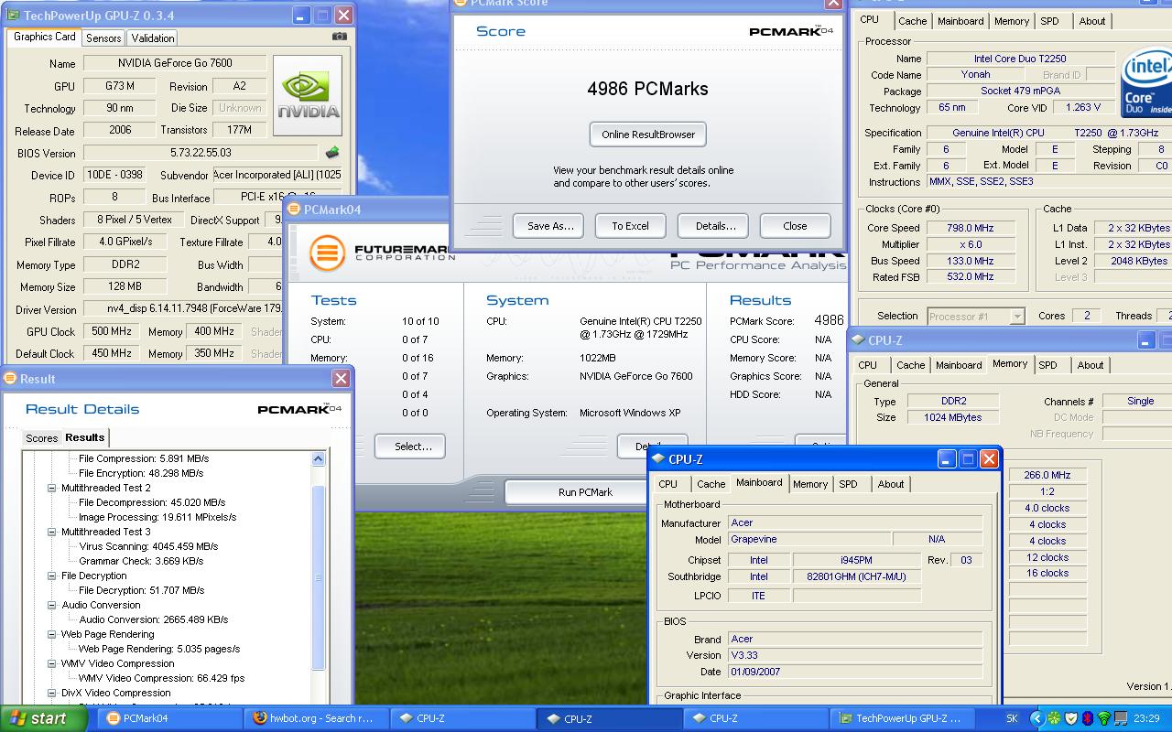The image size is (1172, 732).
Task: Open the Validation tab in GPU-Z
Action: [x=153, y=38]
